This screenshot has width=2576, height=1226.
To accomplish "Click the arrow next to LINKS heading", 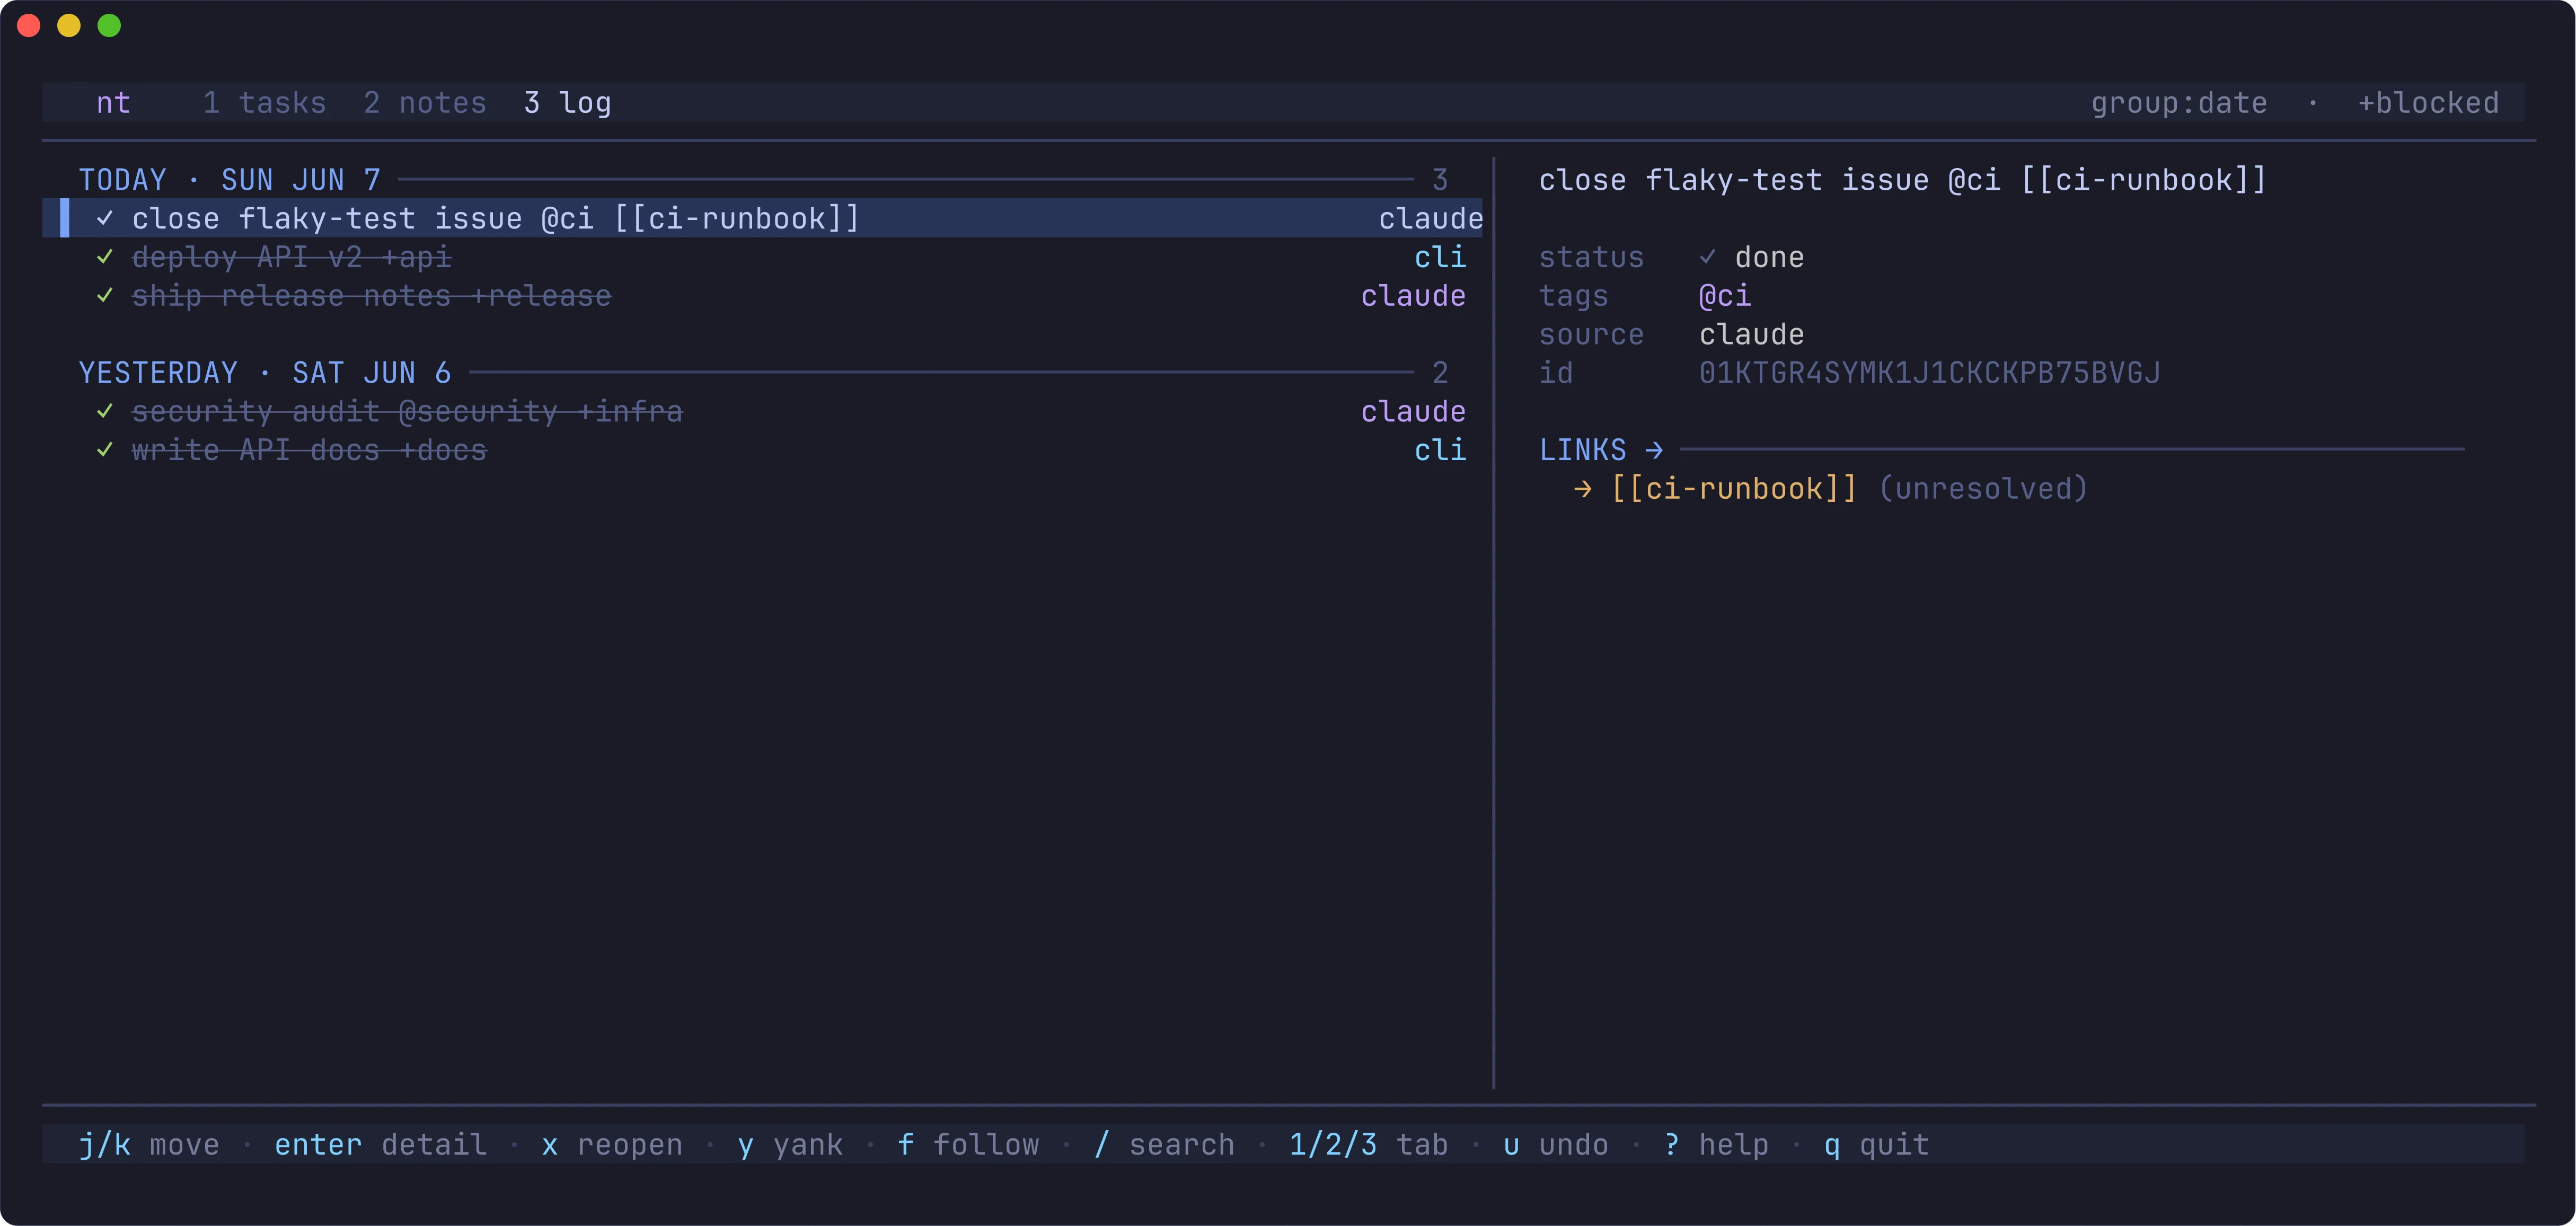I will pyautogui.click(x=1654, y=450).
